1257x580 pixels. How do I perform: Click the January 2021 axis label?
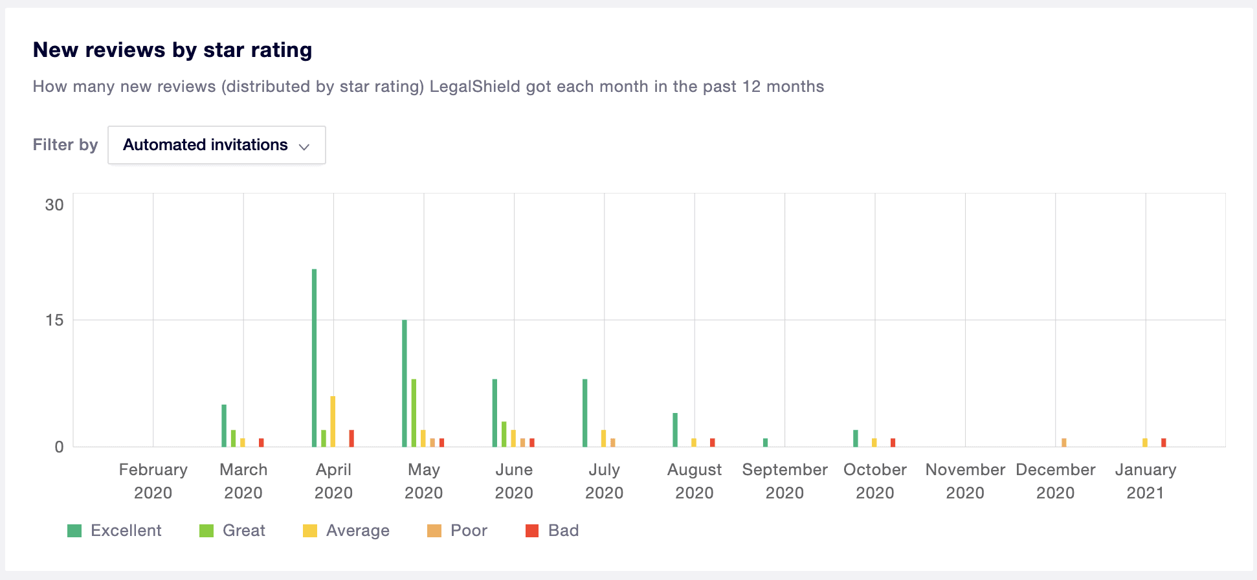1146,481
